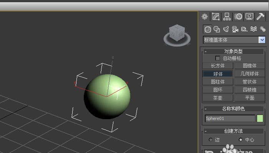This screenshot has height=153, width=269.
Task: Select the 中心 radio button
Action: (x=241, y=140)
